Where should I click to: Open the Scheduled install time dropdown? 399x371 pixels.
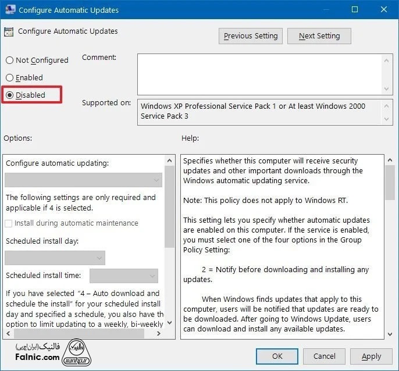click(124, 276)
